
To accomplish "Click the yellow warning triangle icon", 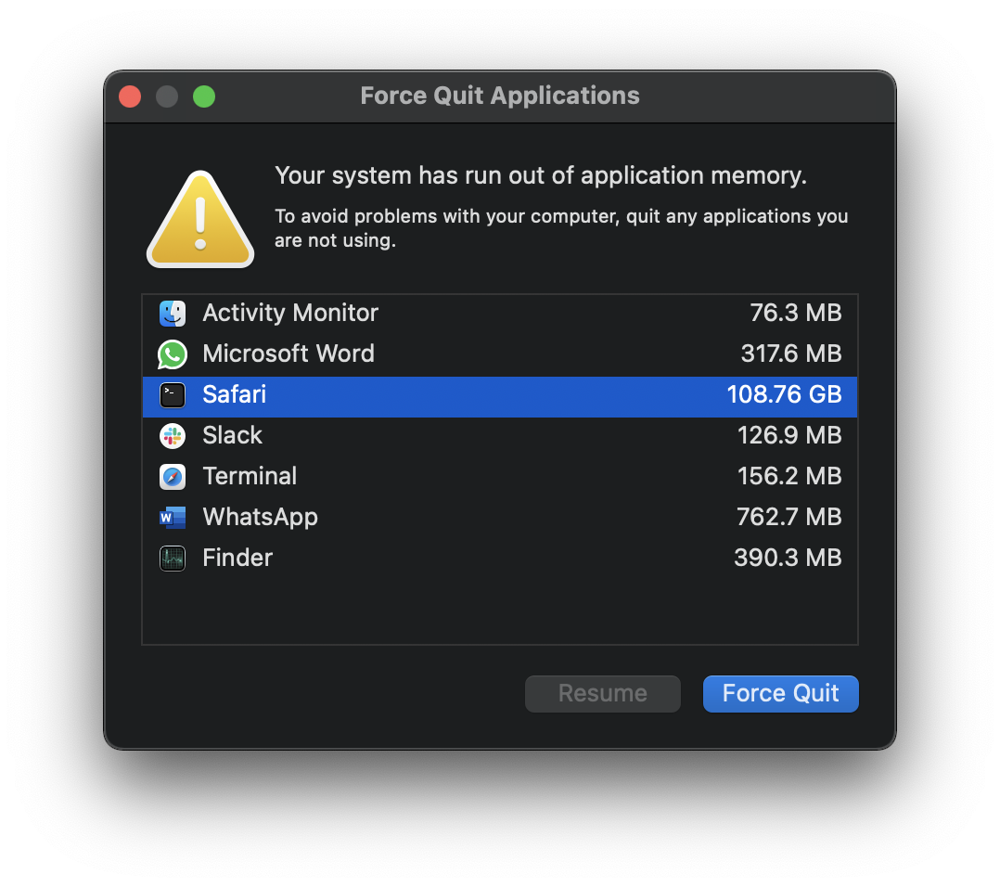I will (x=200, y=219).
